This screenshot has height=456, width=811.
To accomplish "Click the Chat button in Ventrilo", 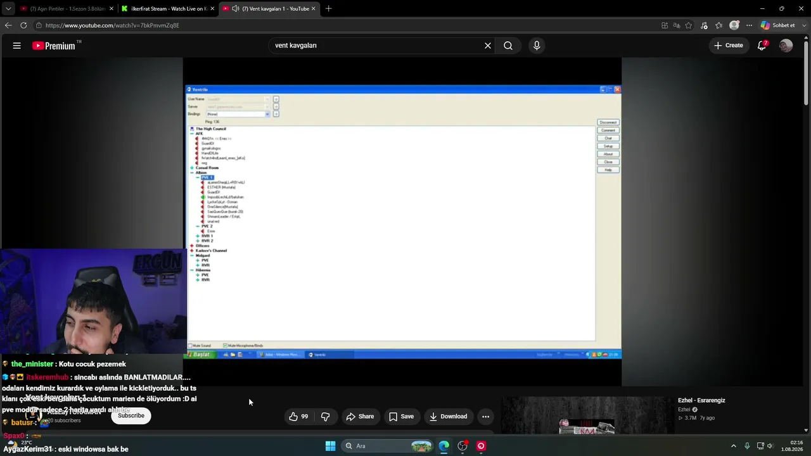I will 608,138.
